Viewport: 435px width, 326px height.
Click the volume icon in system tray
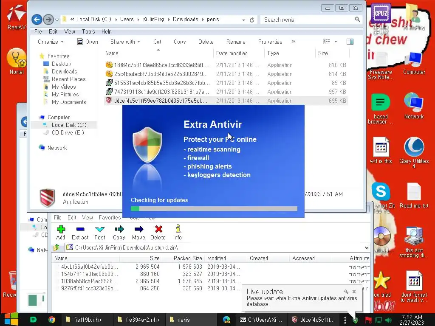point(388,320)
